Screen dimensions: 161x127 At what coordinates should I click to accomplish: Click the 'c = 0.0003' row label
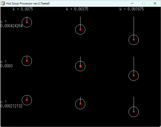(x=7, y=64)
